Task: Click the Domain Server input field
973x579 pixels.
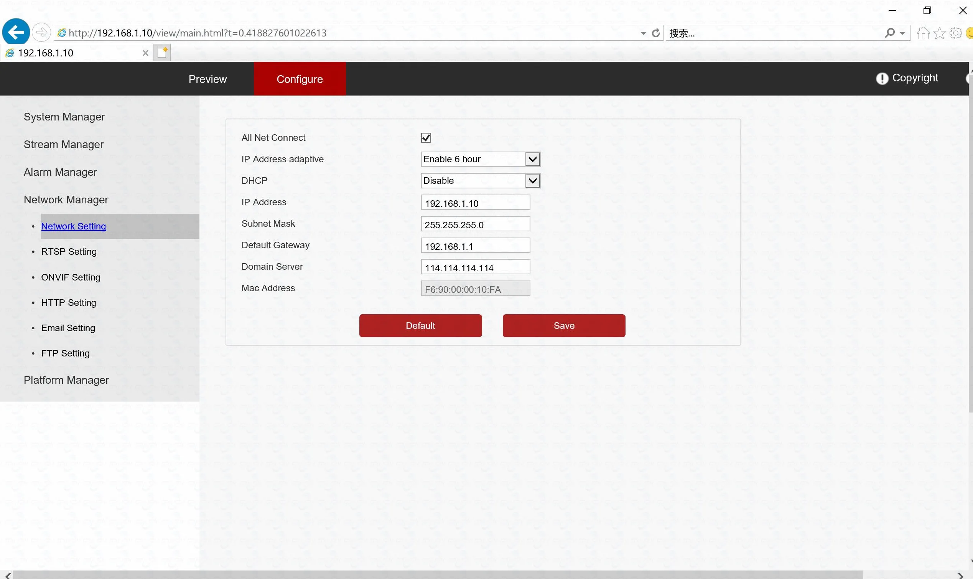Action: 476,267
